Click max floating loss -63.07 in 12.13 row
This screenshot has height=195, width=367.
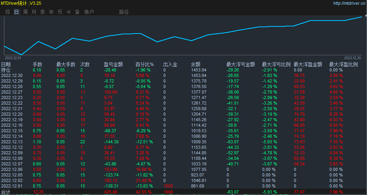[233, 142]
